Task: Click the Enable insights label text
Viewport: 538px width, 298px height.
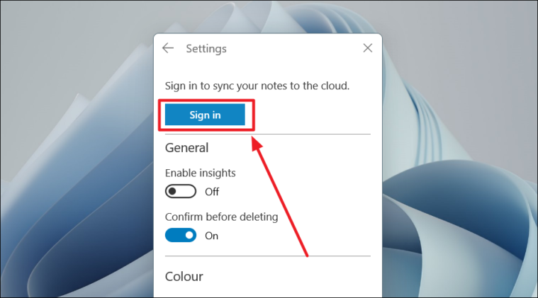Action: [x=201, y=173]
